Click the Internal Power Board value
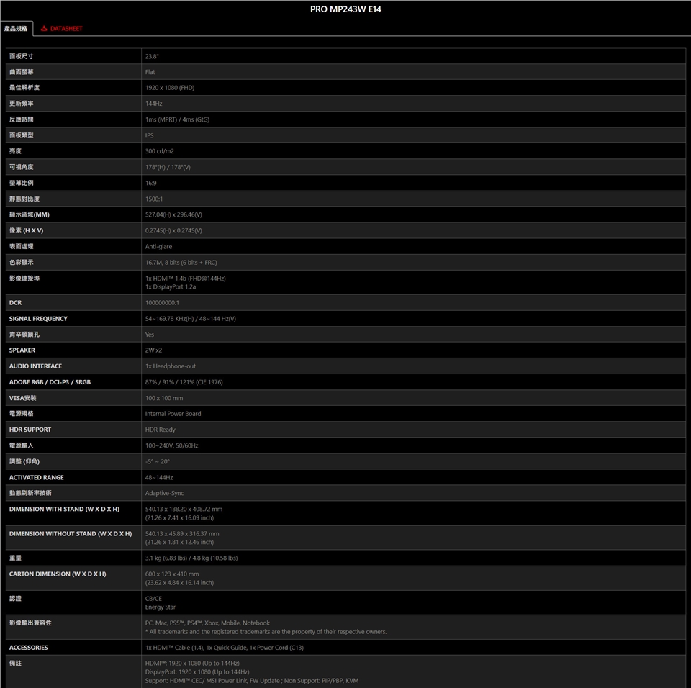Image resolution: width=691 pixels, height=688 pixels. (173, 414)
